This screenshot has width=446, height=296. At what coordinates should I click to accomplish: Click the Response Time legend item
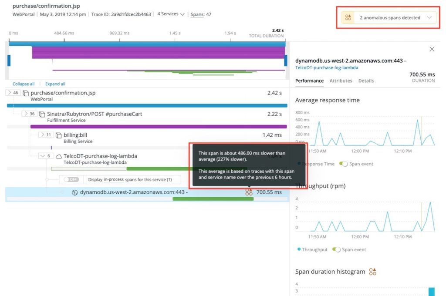point(316,164)
